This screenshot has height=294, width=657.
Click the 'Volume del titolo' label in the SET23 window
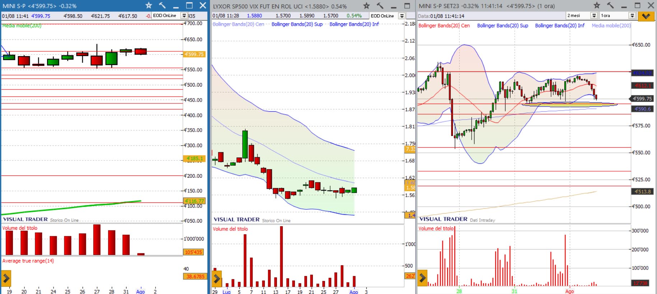tap(436, 228)
